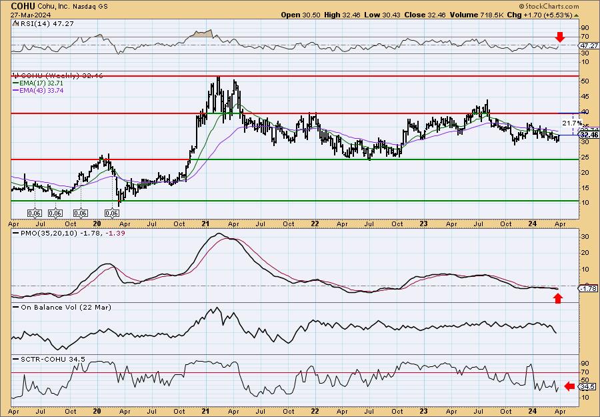Click the 20 label on PMO axis
This screenshot has height=417, width=600.
[585, 253]
